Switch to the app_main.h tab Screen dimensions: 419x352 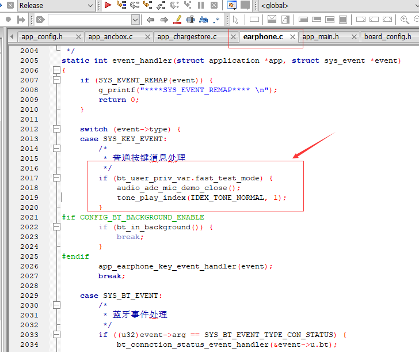321,37
